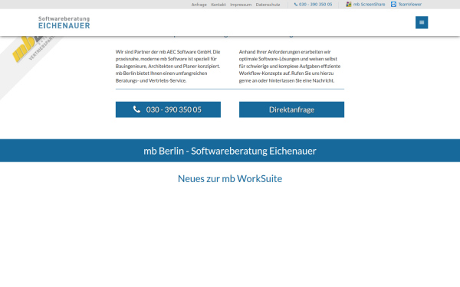Screen dimensions: 460x287
Task: Open the mb ScreenShare text link
Action: (369, 5)
